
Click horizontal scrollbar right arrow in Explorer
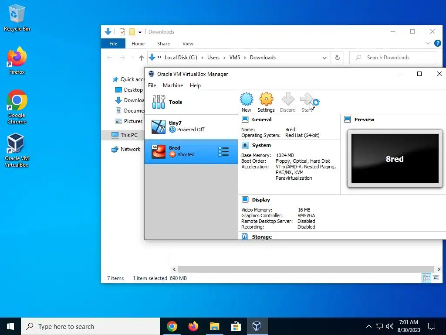point(439,269)
